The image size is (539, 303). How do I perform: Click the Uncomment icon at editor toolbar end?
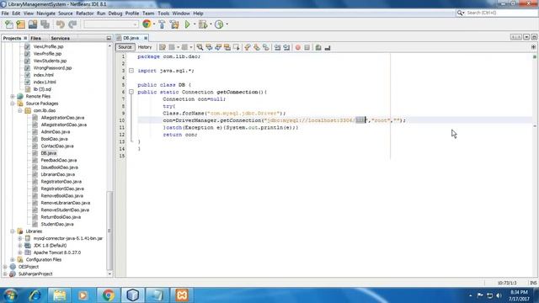[x=328, y=47]
